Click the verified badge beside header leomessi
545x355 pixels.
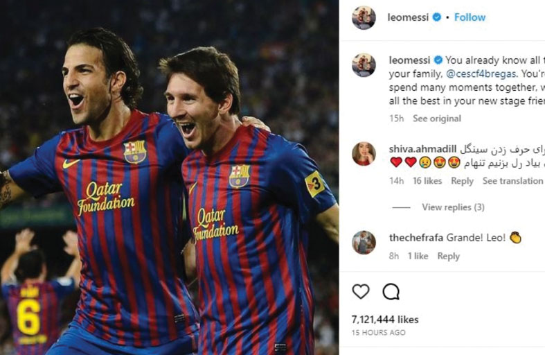(x=437, y=17)
